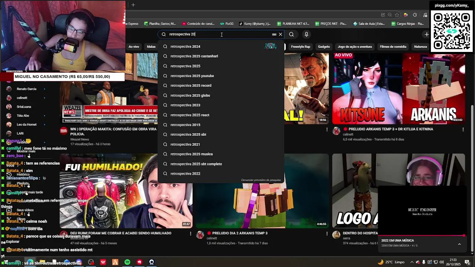Open the Cargos Ninjas bookmark
475x267 pixels.
coord(408,24)
